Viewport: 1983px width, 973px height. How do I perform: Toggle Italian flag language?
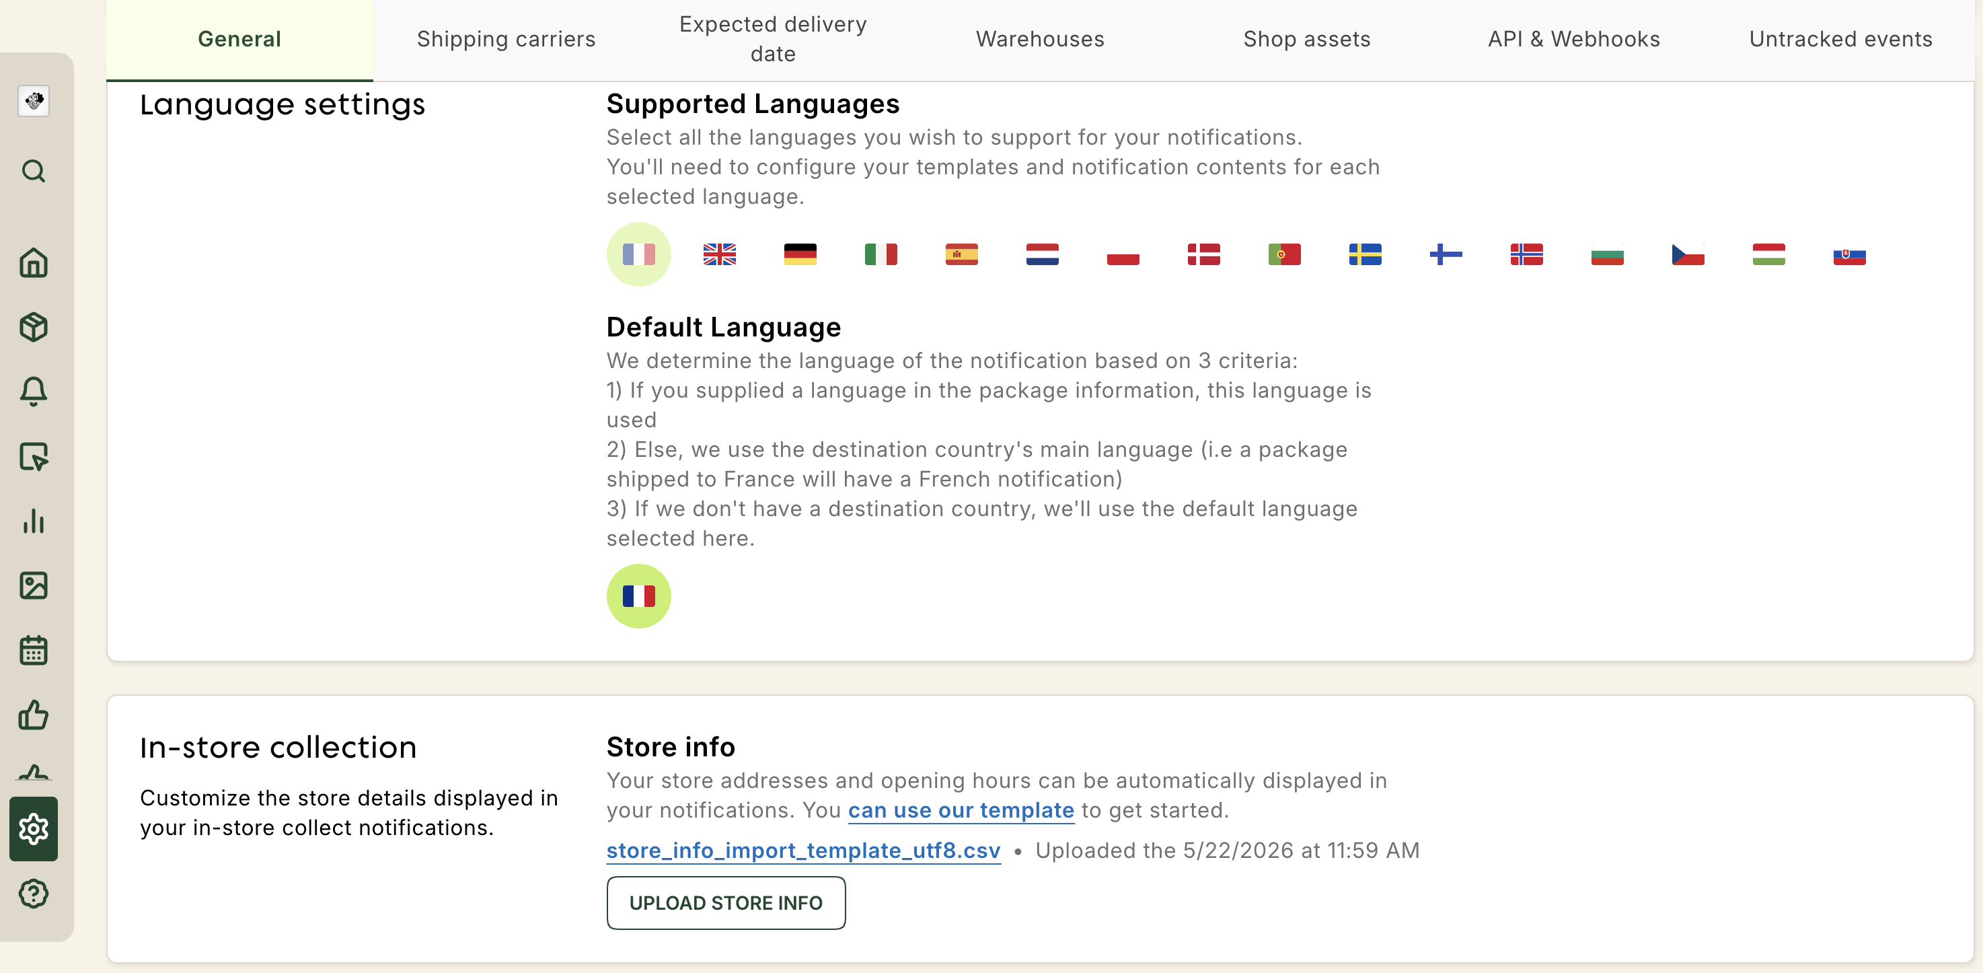(x=881, y=254)
